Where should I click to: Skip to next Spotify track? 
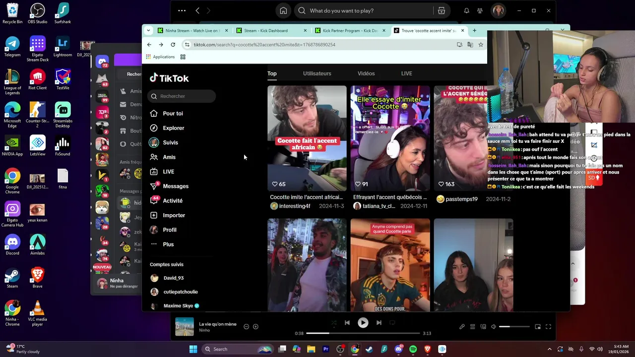(x=379, y=323)
